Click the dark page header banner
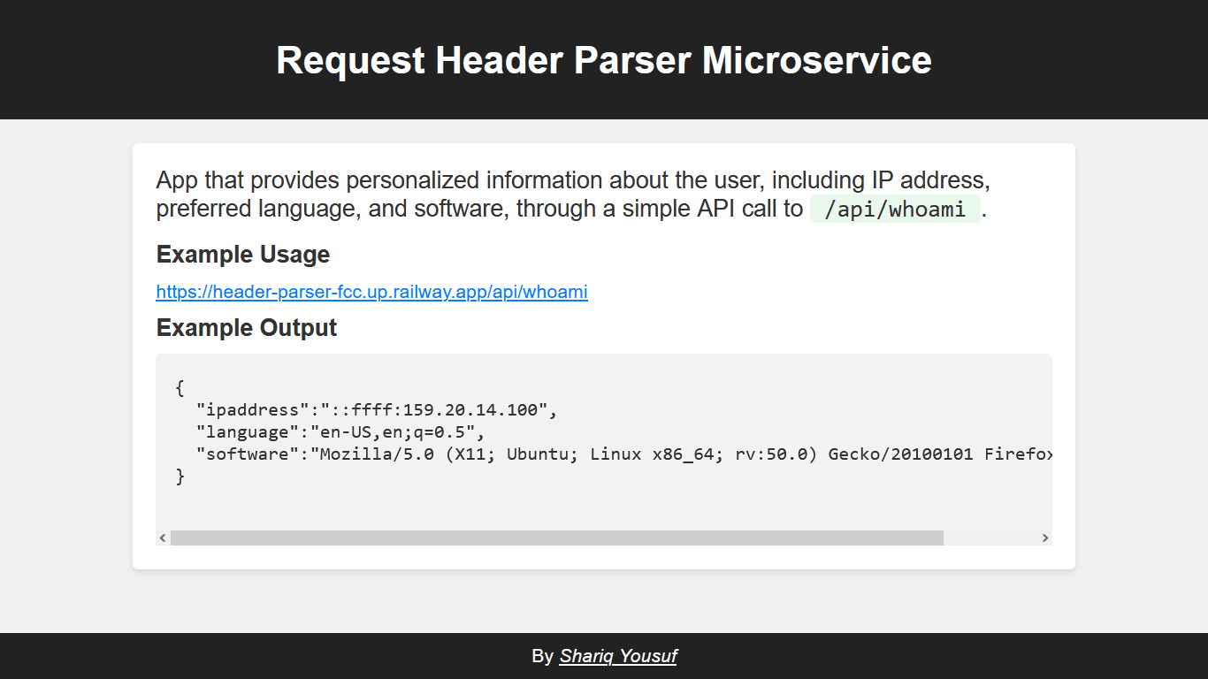The height and width of the screenshot is (679, 1208). pos(133,59)
